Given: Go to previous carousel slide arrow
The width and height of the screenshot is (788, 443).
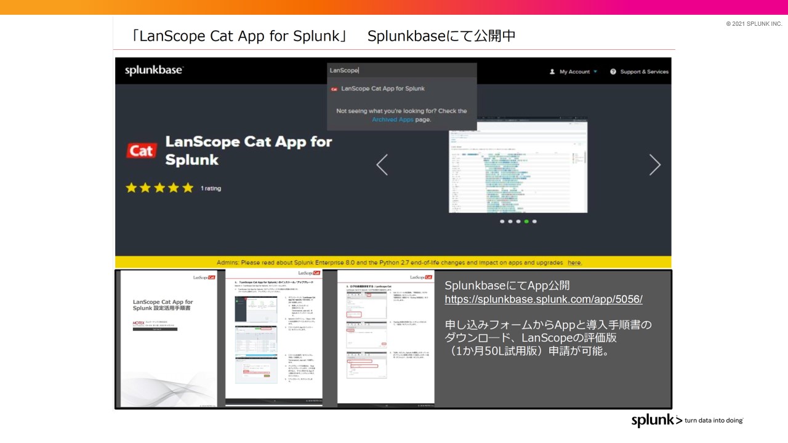Looking at the screenshot, I should pyautogui.click(x=382, y=165).
